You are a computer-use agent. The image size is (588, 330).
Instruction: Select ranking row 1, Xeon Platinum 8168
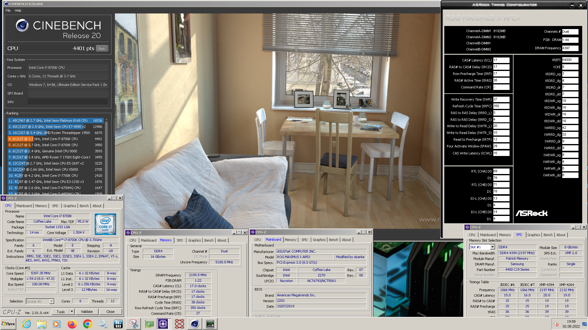pyautogui.click(x=55, y=121)
